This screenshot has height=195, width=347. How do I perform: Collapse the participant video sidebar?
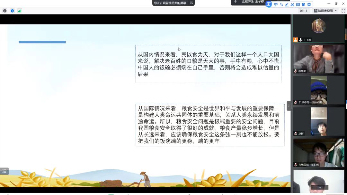(x=289, y=106)
